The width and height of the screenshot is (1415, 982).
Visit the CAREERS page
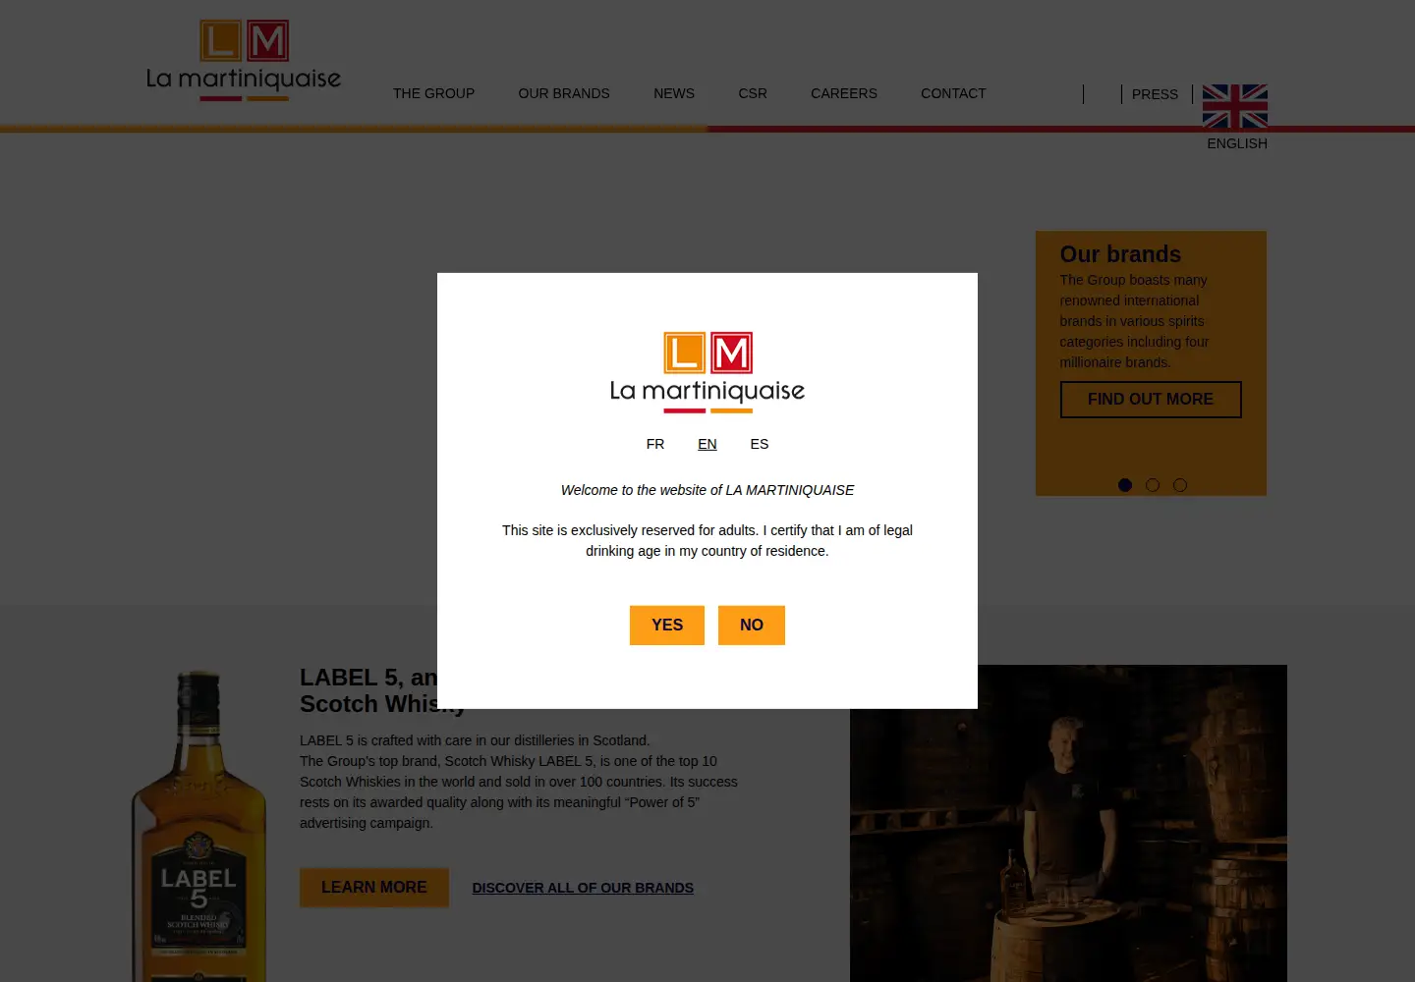coord(844,93)
